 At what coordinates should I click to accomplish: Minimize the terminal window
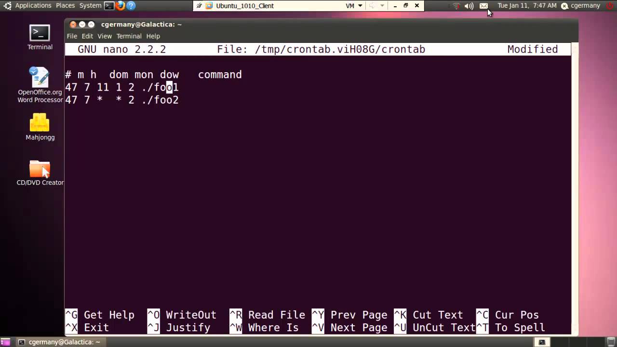pos(82,25)
